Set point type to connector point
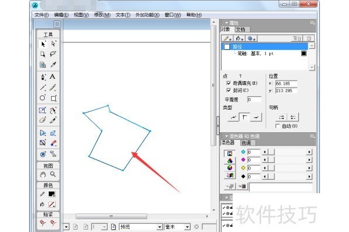 (x=256, y=117)
